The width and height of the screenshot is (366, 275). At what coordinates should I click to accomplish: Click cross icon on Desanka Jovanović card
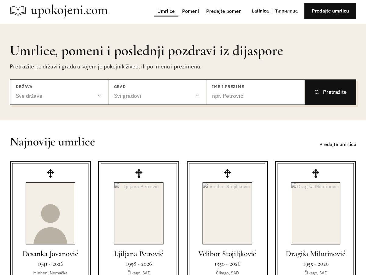[x=50, y=174]
